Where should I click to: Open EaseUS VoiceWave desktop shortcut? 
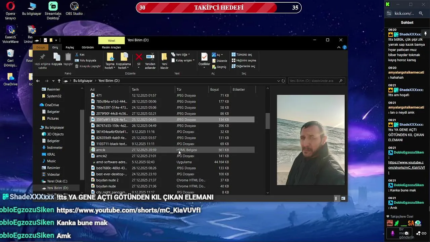(10, 35)
